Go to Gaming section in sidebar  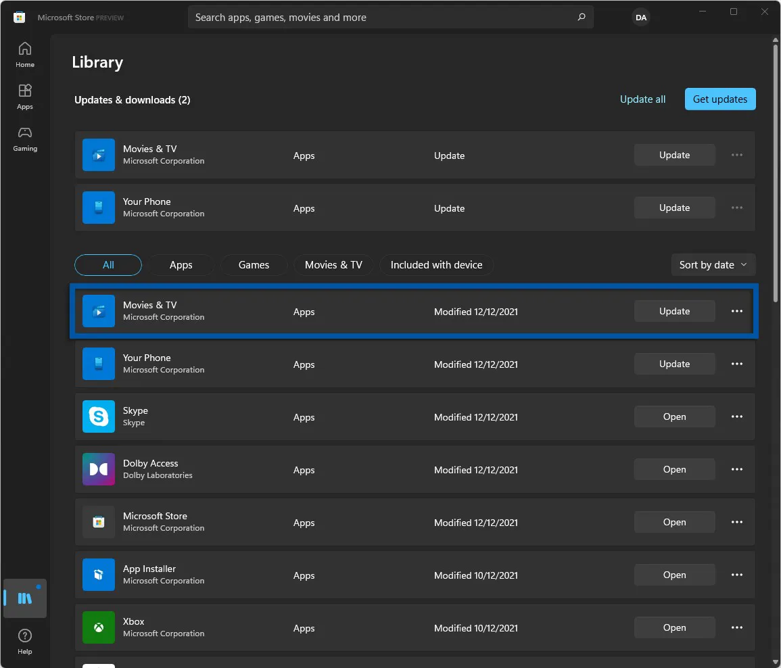click(25, 138)
